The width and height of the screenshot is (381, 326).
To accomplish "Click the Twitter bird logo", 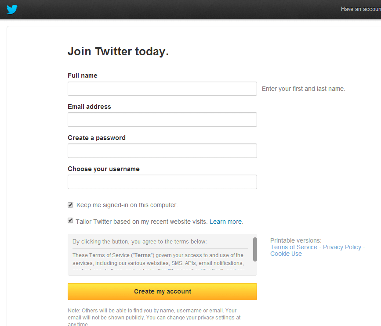I will click(11, 9).
